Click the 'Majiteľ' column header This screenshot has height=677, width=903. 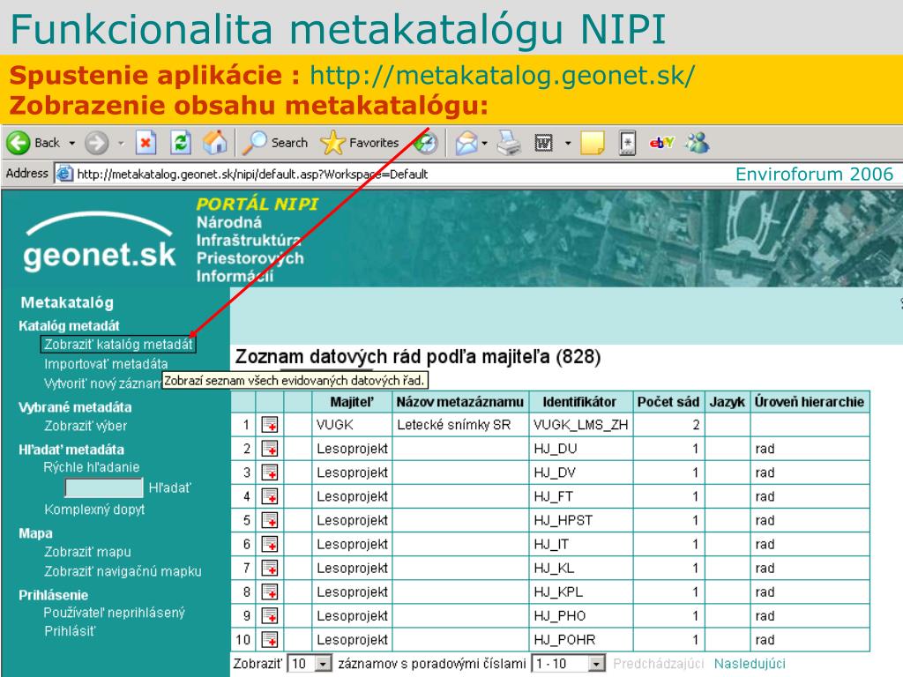352,402
